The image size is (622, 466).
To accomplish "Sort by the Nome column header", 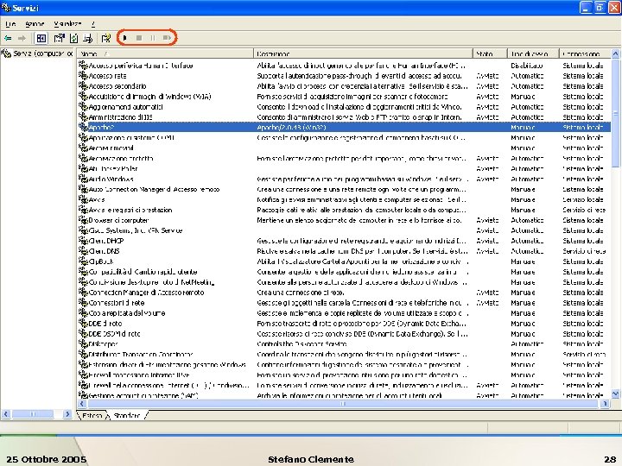I will point(165,54).
